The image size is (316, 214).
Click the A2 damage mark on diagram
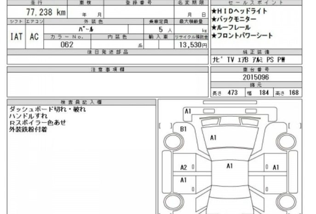pos(184,167)
